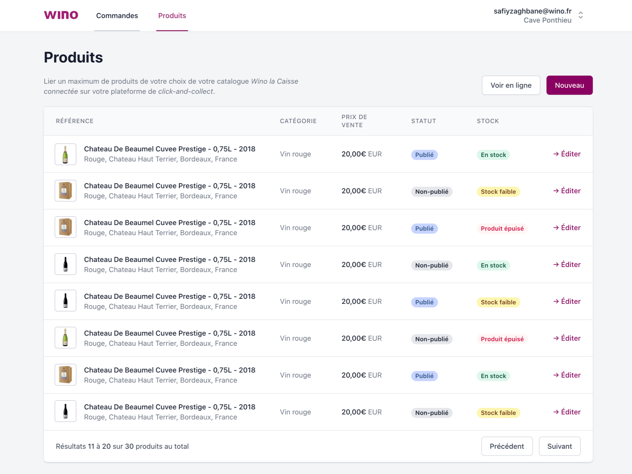Click the Voir en ligne button
632x474 pixels.
click(511, 85)
